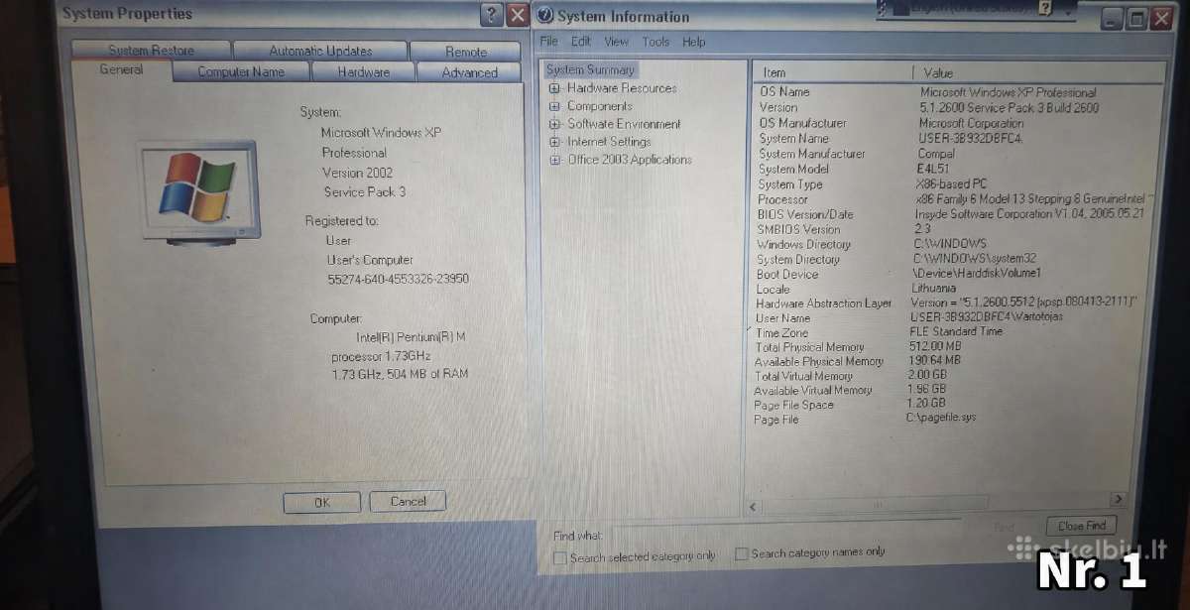The width and height of the screenshot is (1190, 610).
Task: Open the Edit menu
Action: (x=581, y=42)
